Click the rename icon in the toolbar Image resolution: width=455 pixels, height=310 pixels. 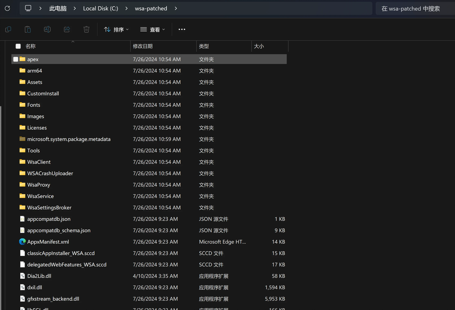[47, 29]
